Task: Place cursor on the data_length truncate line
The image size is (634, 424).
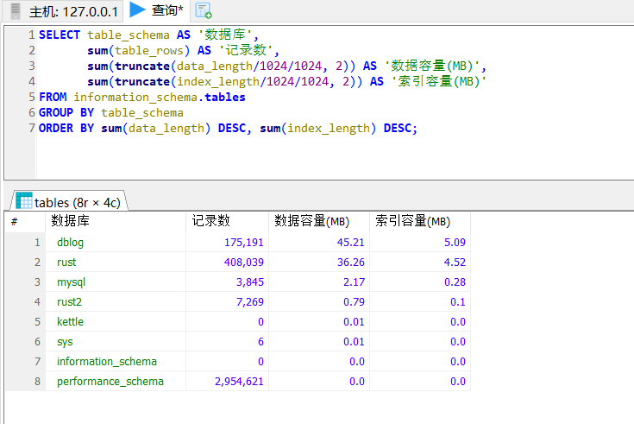Action: pyautogui.click(x=286, y=66)
